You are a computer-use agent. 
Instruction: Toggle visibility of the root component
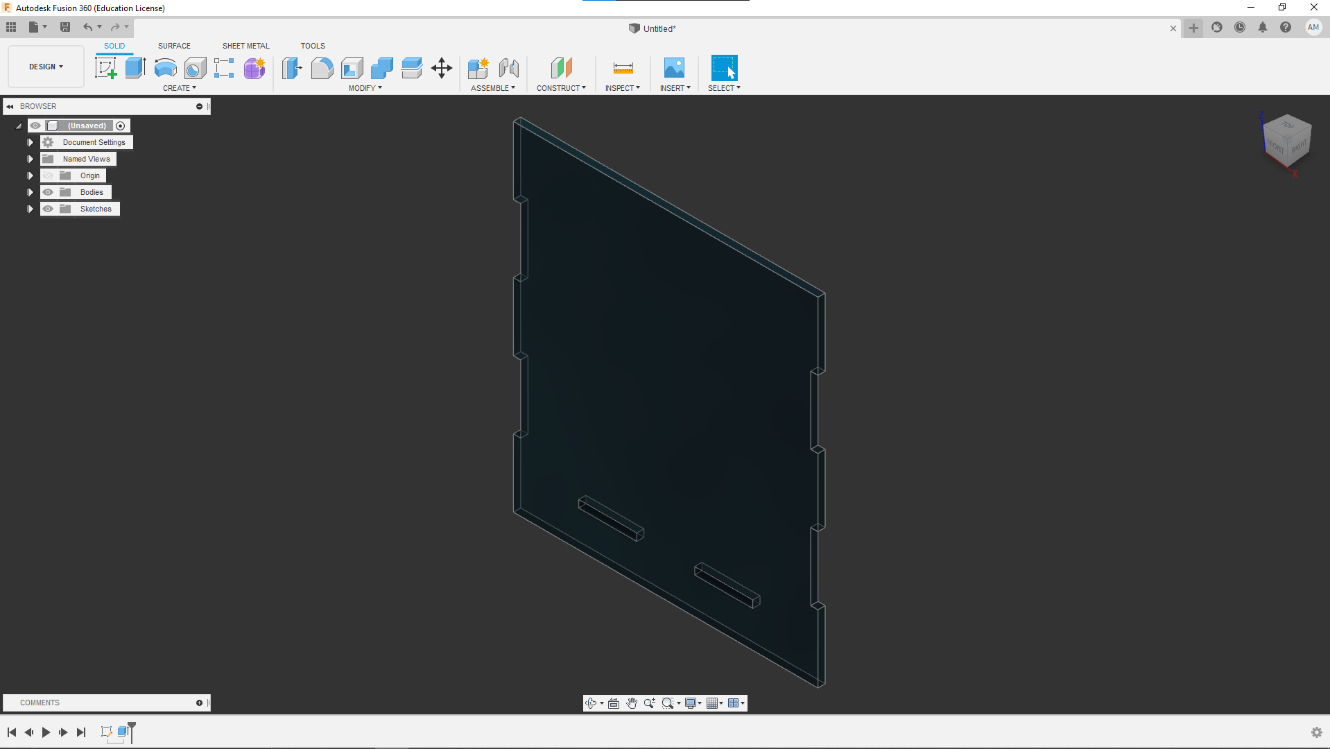35,126
